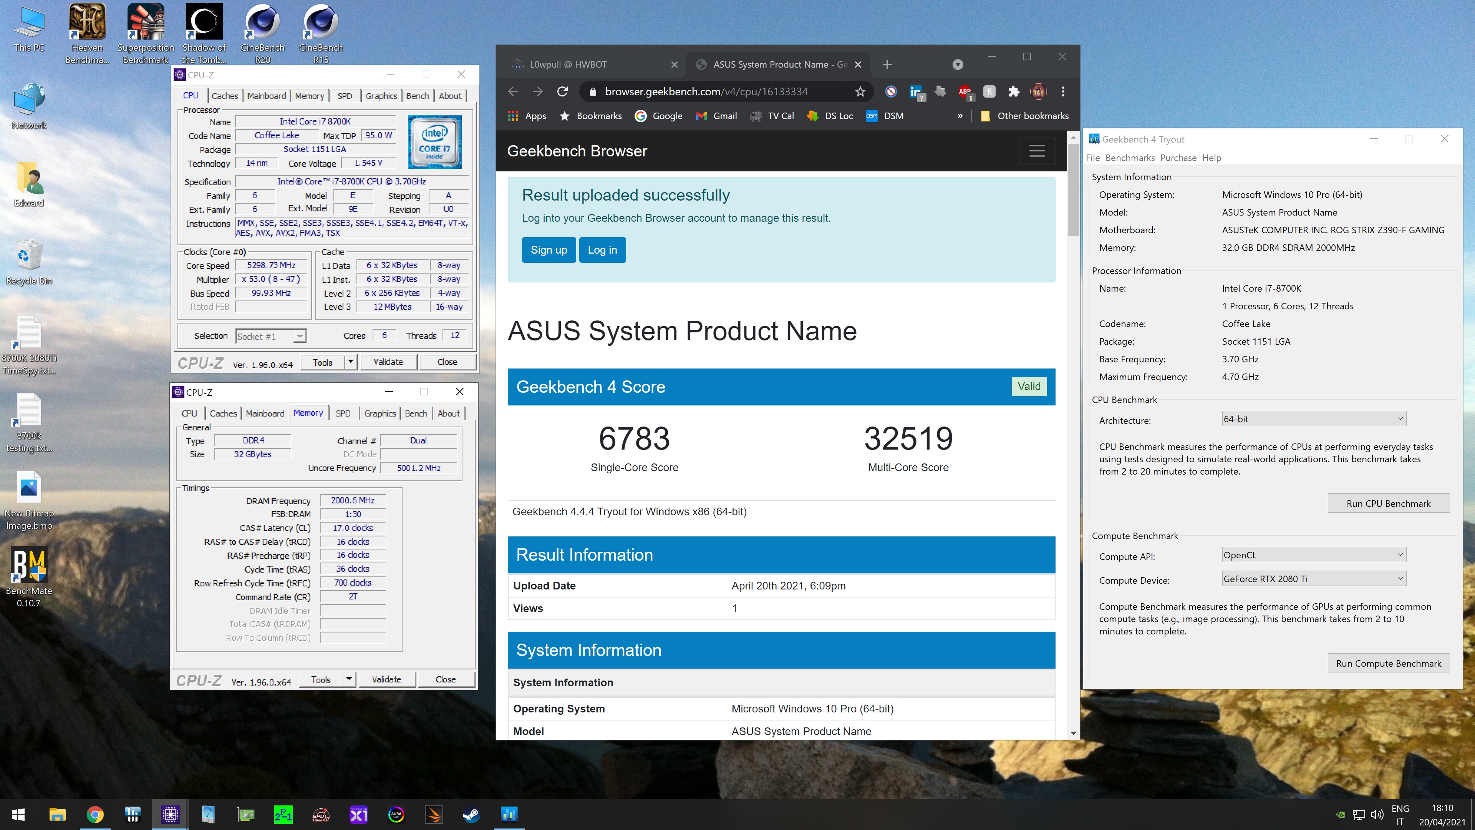Select Recycle Bin on the desktop
1475x830 pixels.
click(29, 262)
